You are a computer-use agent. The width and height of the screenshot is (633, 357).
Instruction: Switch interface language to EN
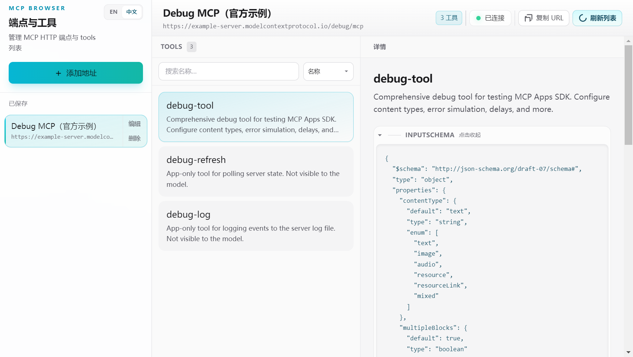click(113, 12)
